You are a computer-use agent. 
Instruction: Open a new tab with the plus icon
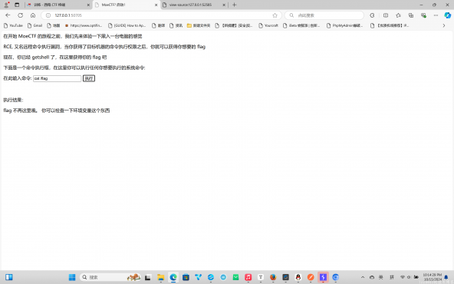tap(234, 5)
